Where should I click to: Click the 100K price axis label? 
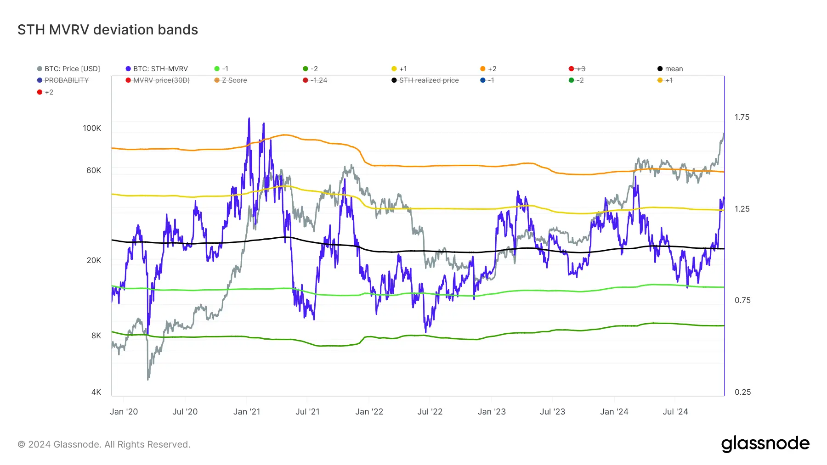coord(92,128)
